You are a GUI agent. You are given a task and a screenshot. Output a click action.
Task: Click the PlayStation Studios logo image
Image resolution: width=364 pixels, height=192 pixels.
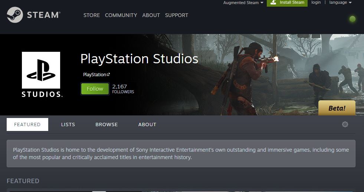pyautogui.click(x=42, y=74)
